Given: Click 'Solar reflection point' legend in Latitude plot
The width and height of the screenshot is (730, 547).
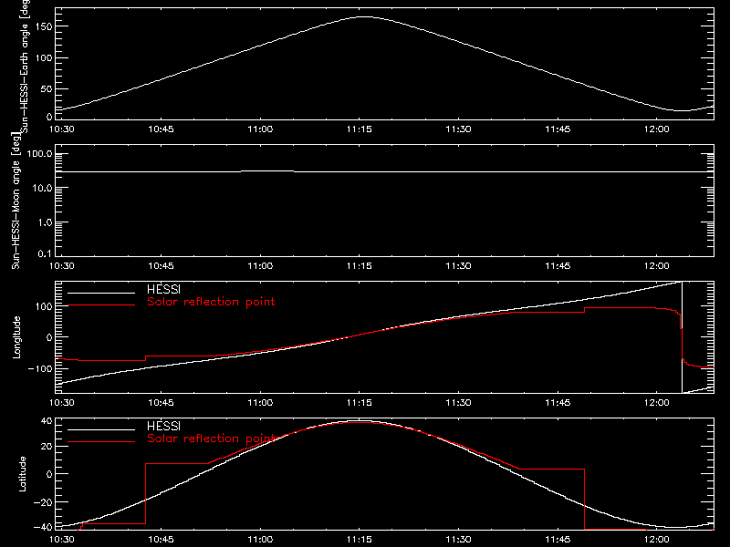Looking at the screenshot, I should click(211, 439).
